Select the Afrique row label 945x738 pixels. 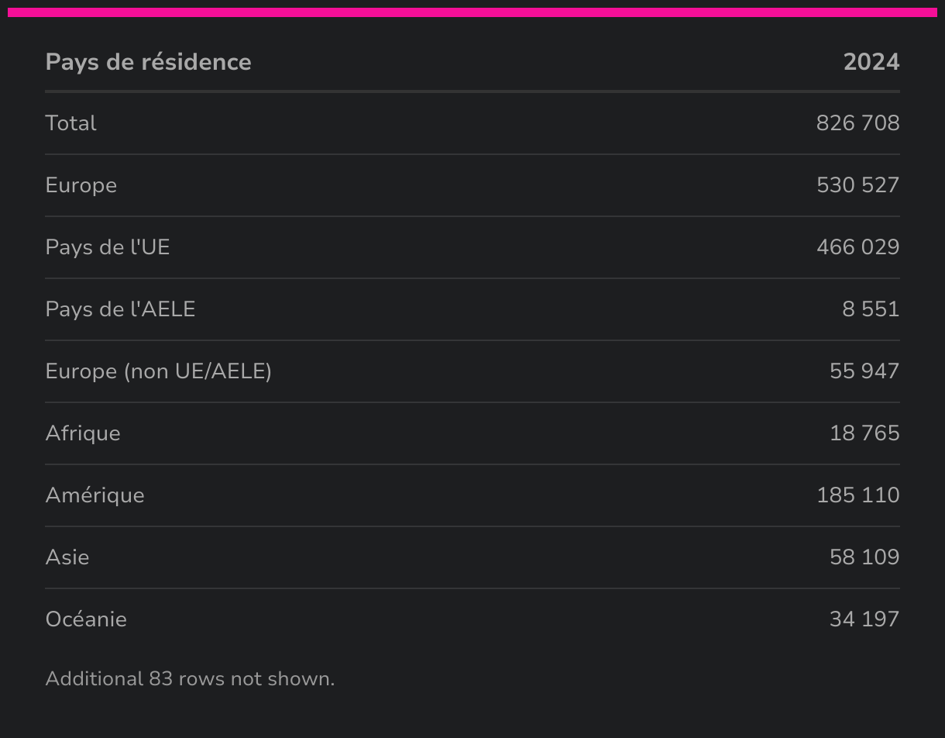click(x=83, y=433)
